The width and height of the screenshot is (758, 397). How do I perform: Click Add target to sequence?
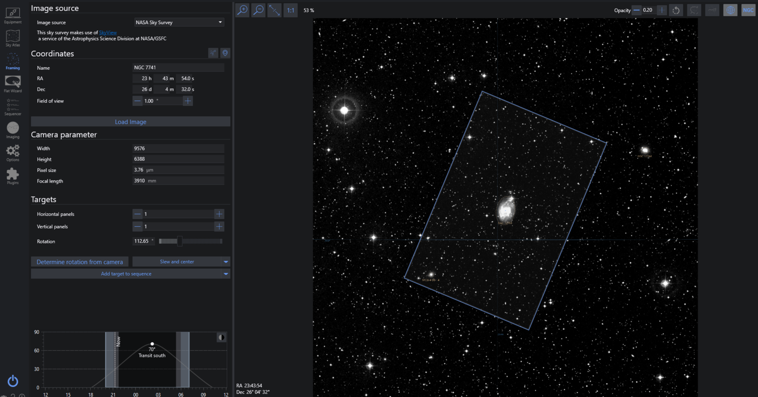point(126,274)
